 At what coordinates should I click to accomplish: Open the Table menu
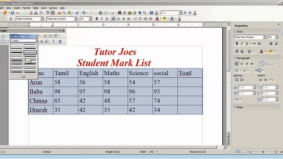[x=35, y=8]
